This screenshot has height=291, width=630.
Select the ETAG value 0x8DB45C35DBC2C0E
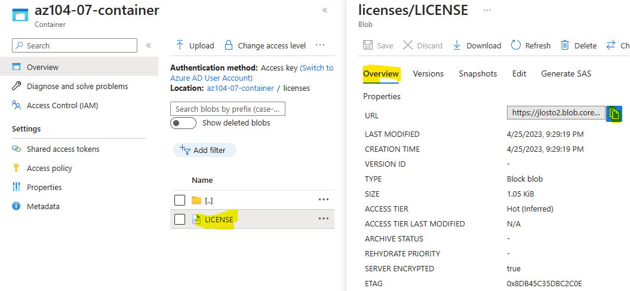544,283
